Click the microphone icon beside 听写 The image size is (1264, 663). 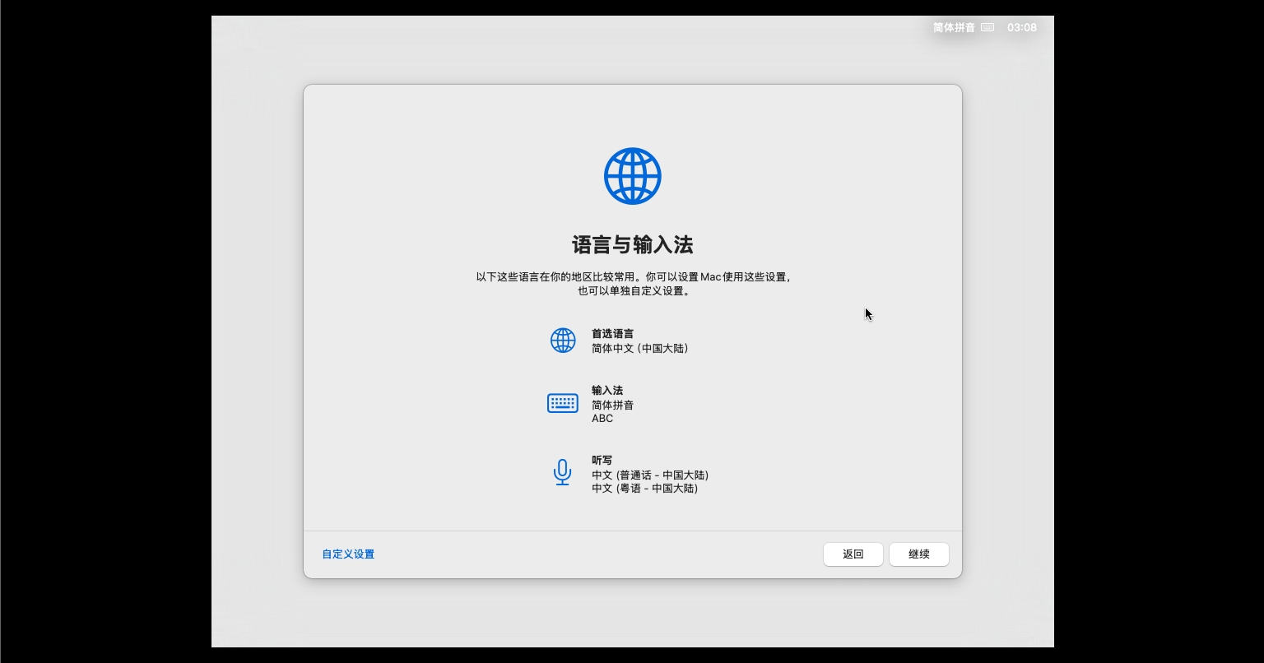point(563,473)
